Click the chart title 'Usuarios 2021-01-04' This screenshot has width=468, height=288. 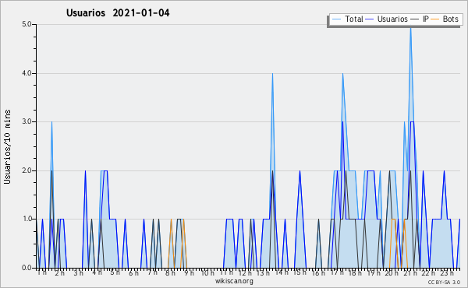pyautogui.click(x=118, y=13)
